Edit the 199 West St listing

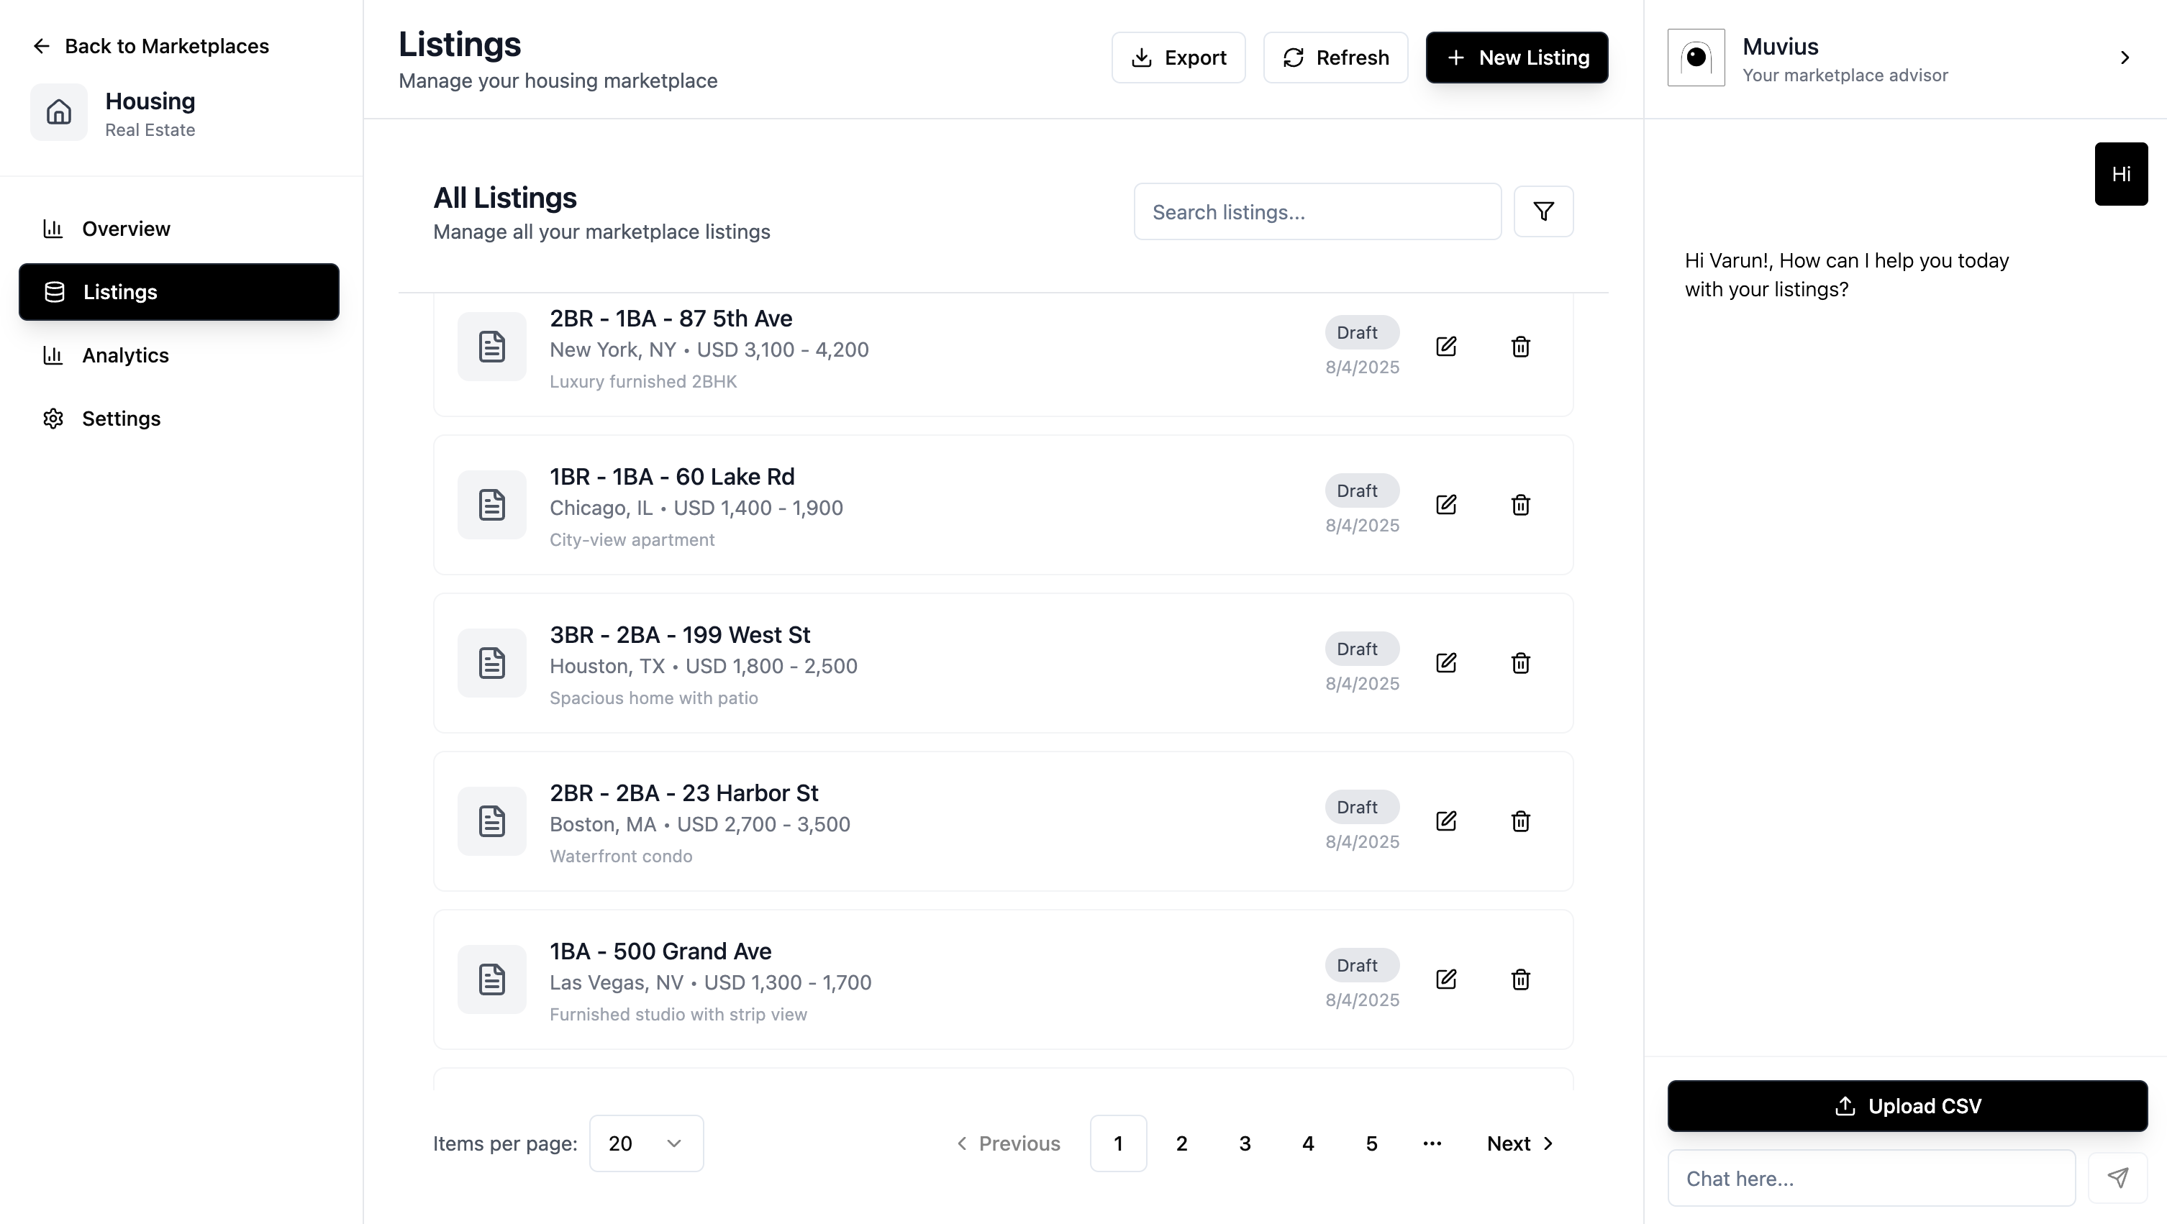(x=1445, y=662)
